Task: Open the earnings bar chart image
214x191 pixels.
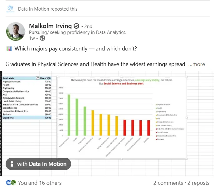Action: [x=122, y=118]
